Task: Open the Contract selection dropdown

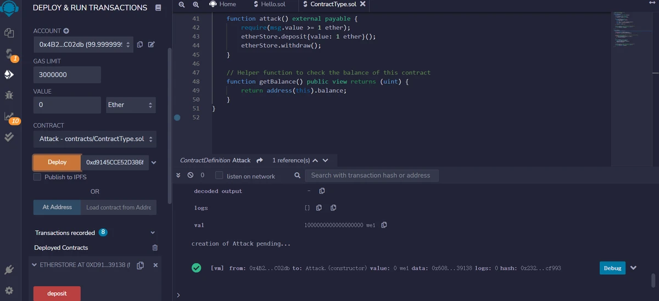Action: 94,139
